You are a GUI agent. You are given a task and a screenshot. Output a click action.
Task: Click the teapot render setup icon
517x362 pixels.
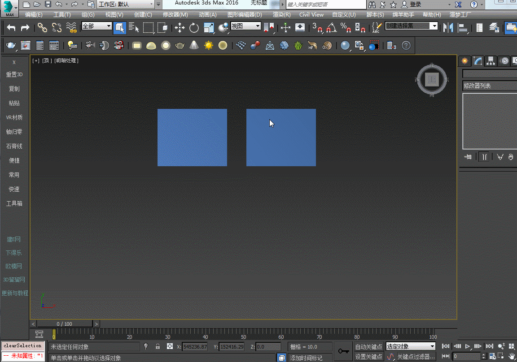coord(10,46)
